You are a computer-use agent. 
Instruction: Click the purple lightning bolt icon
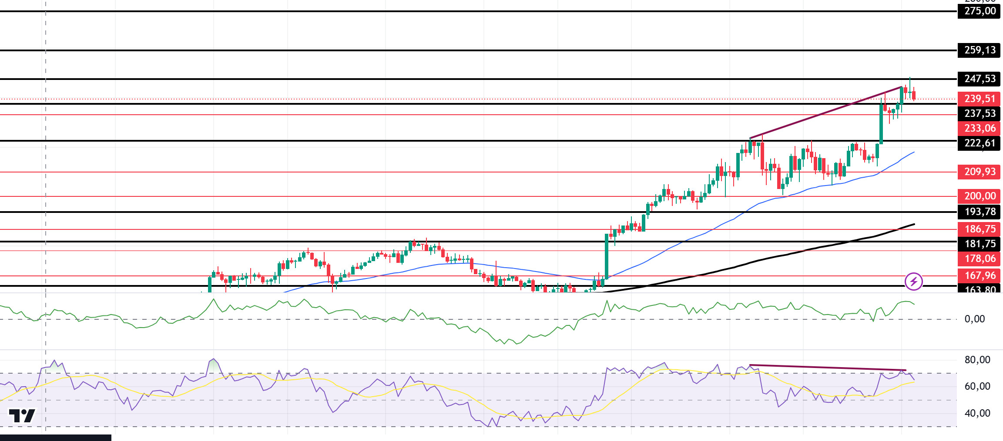[x=913, y=282]
